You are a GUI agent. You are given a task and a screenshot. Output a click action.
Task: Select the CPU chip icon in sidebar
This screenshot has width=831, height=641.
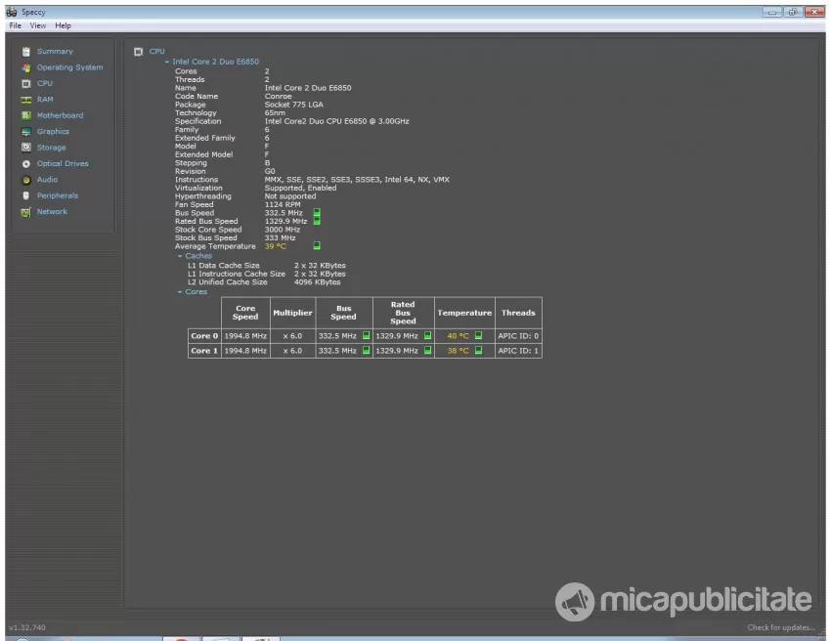click(26, 84)
